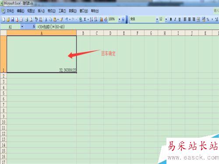Expand the AutoSum functions dropdown arrow
This screenshot has height=164, width=219.
88,19
